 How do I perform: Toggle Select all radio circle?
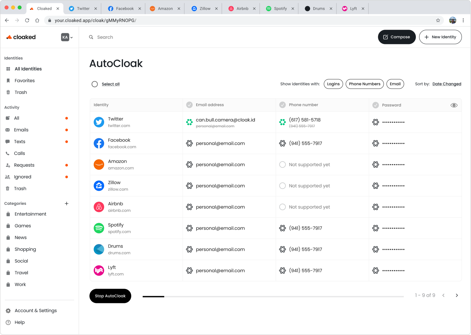coord(95,84)
